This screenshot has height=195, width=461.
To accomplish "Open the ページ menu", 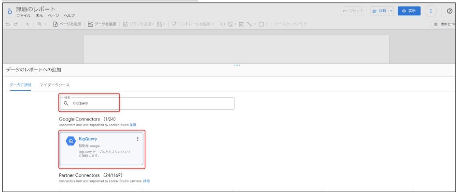I will [53, 15].
